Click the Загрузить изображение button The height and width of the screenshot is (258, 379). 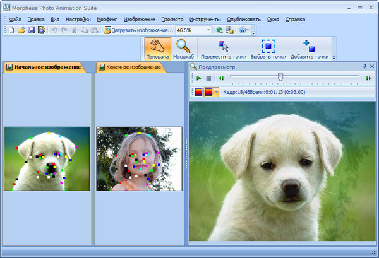138,30
